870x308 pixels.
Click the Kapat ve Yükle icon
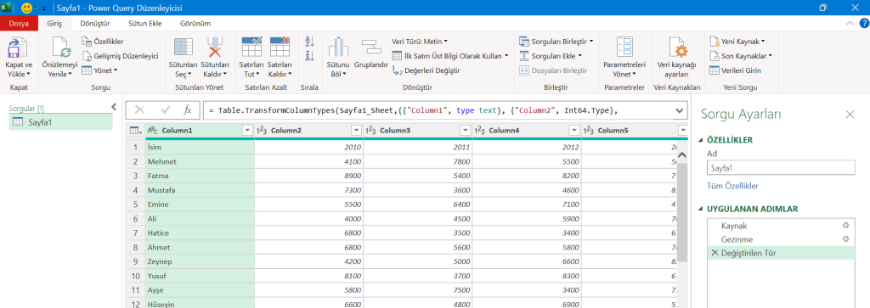coord(19,48)
